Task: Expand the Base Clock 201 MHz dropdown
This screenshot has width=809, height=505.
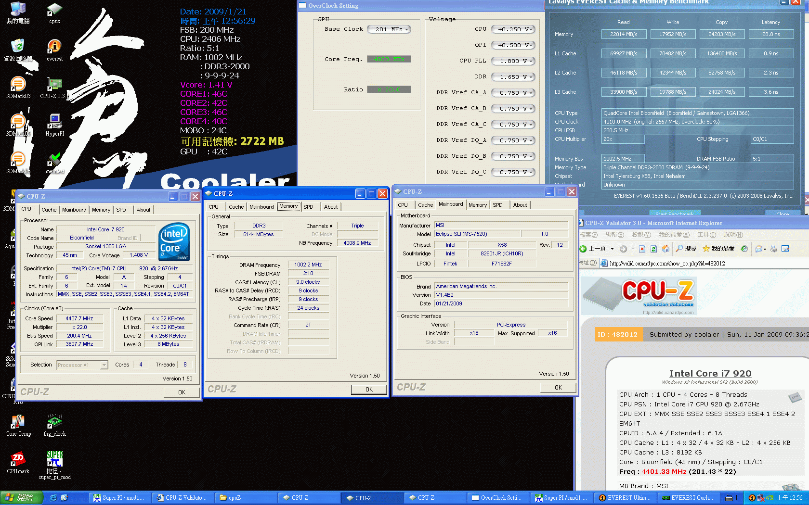Action: coord(406,29)
